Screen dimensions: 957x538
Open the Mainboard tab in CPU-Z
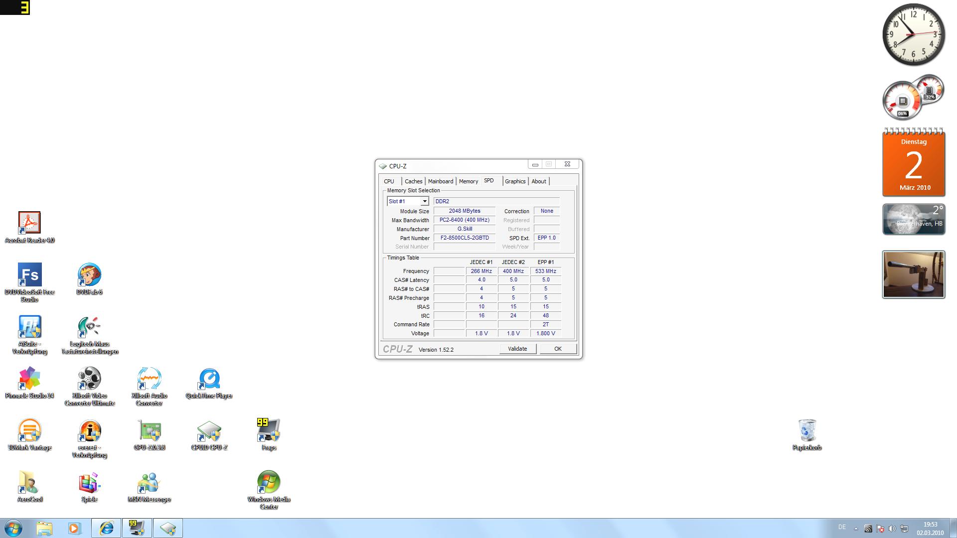(x=440, y=181)
